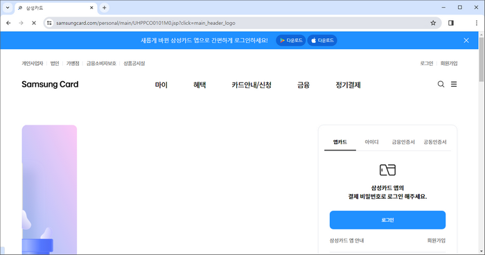This screenshot has width=485, height=255.
Task: Open the 혜택 menu
Action: pyautogui.click(x=200, y=85)
